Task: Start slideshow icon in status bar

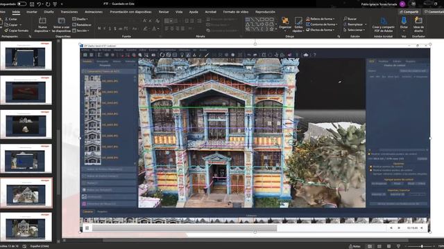Action: (x=398, y=246)
